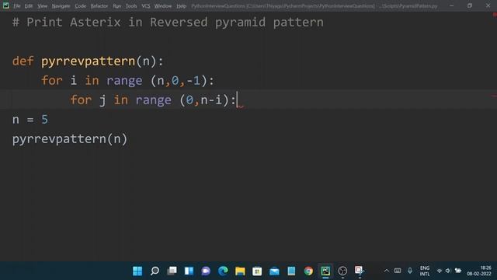Open the Windows Start menu
497x280 pixels.
137,271
